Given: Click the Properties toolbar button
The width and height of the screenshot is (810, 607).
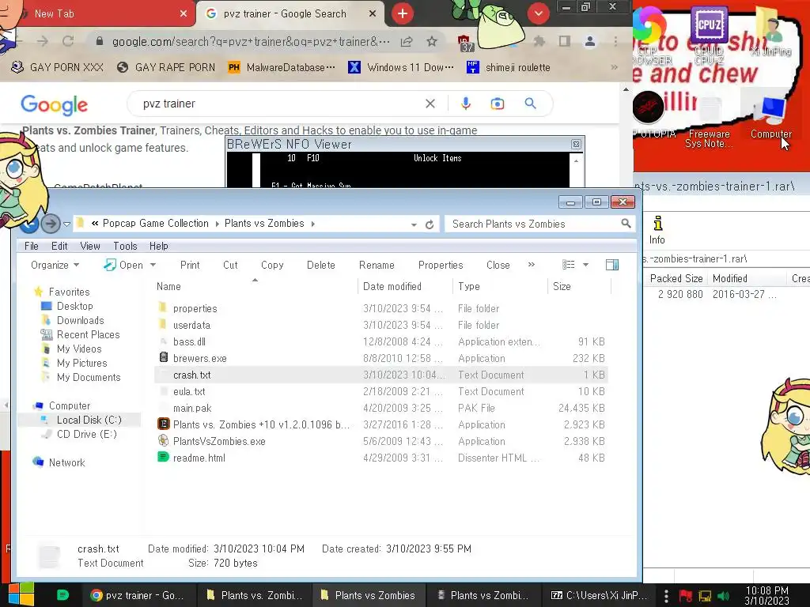Looking at the screenshot, I should tap(441, 265).
